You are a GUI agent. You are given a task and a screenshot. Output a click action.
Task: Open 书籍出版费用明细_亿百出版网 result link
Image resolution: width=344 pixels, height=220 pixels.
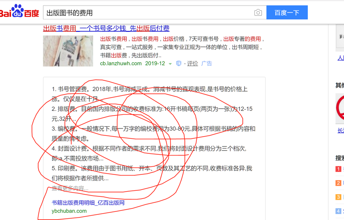tap(88, 203)
